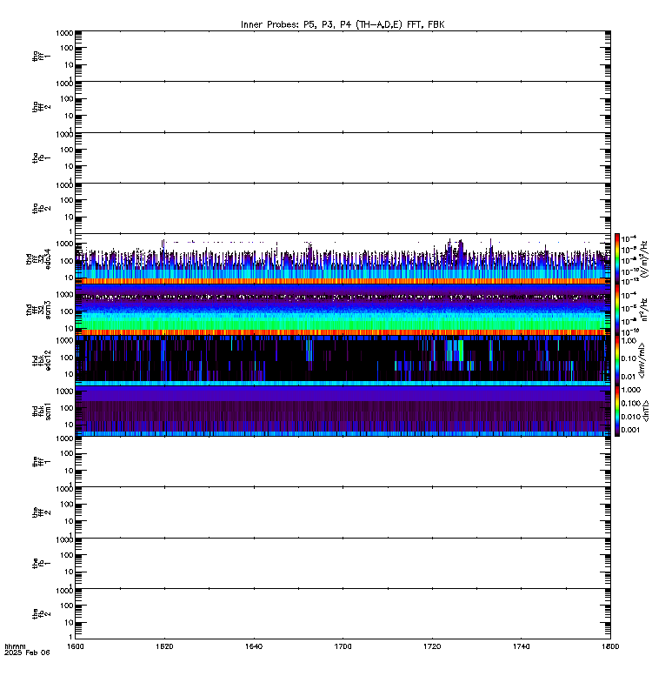
Task: Click the bright burst near 1725 in edc12 panel
Action: pyautogui.click(x=455, y=351)
